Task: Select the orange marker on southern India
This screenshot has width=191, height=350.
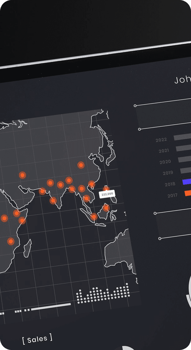Action: (x=53, y=201)
